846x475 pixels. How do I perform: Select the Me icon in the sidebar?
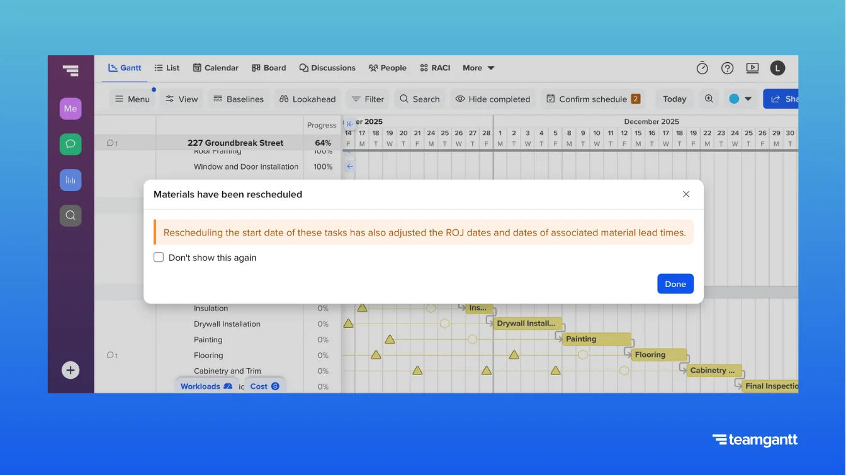coord(70,108)
